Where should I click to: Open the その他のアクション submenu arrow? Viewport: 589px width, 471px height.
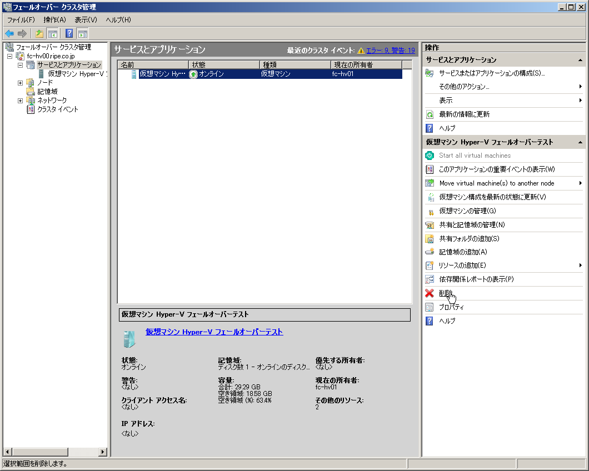(580, 87)
